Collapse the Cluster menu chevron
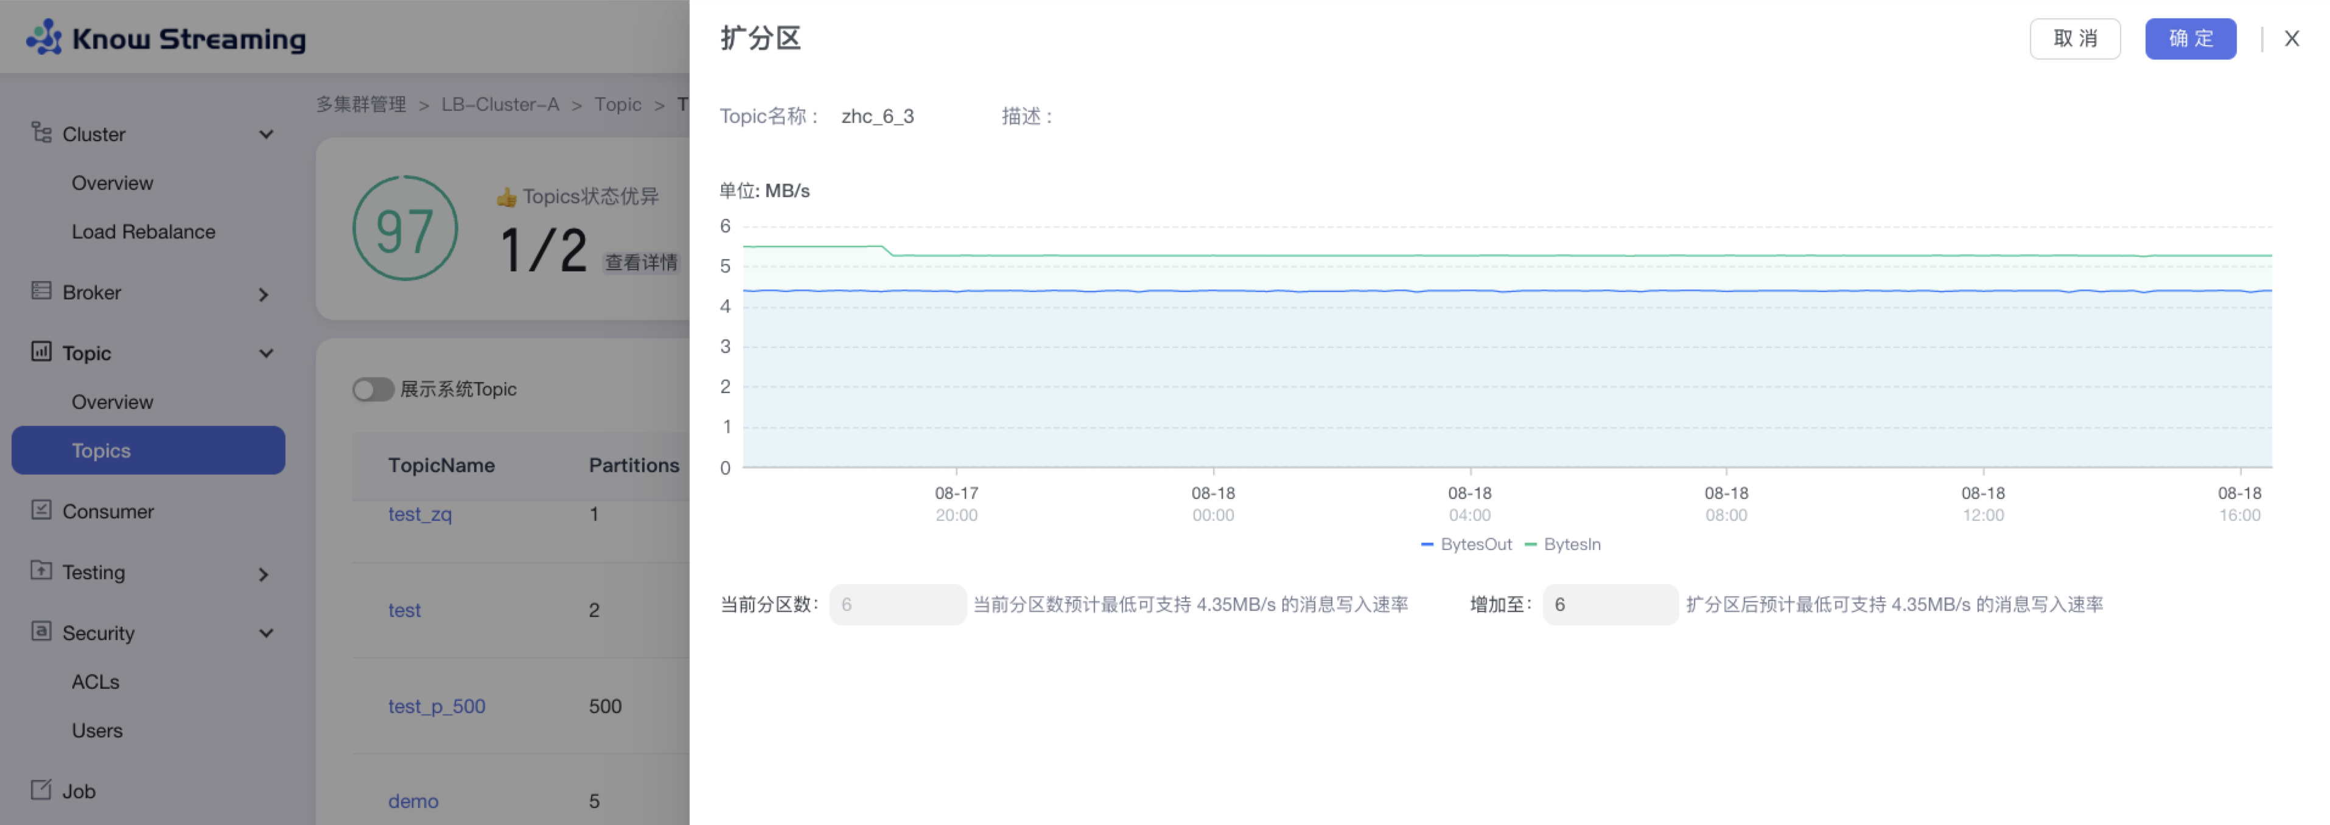This screenshot has height=825, width=2330. click(266, 134)
